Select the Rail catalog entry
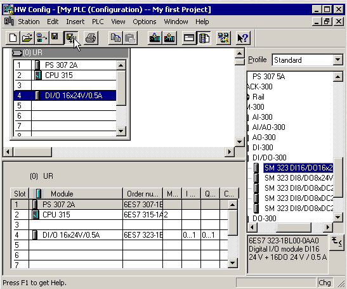Viewport: 347px width, 289px height. tap(258, 97)
